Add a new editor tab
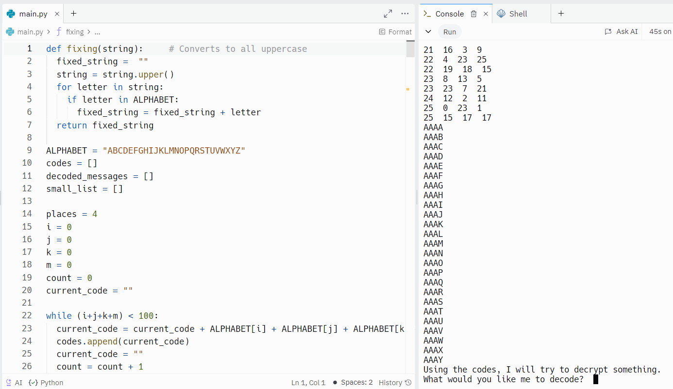This screenshot has height=389, width=673. pos(73,14)
